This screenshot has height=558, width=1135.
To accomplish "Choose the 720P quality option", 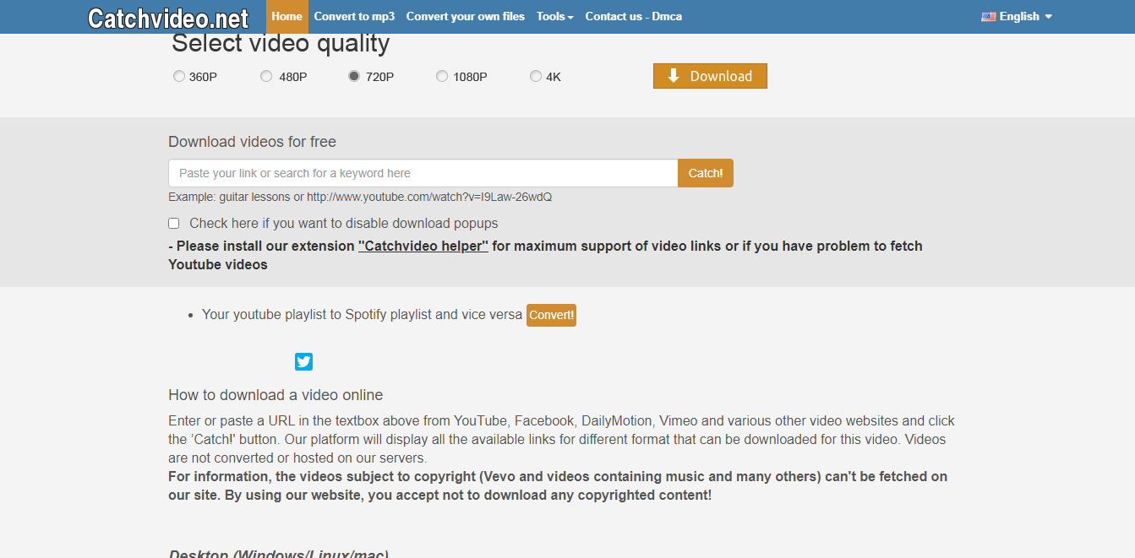I will (354, 77).
